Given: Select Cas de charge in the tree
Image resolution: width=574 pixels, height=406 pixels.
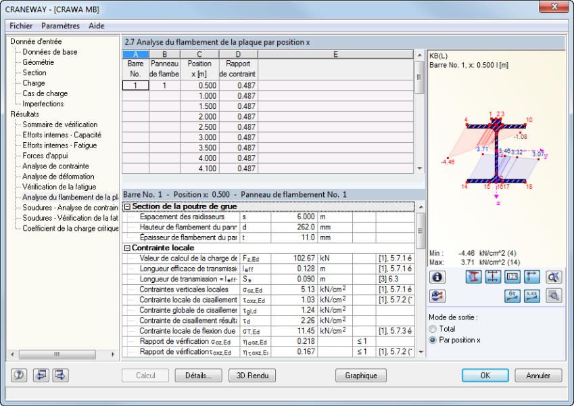Looking at the screenshot, I should [45, 93].
